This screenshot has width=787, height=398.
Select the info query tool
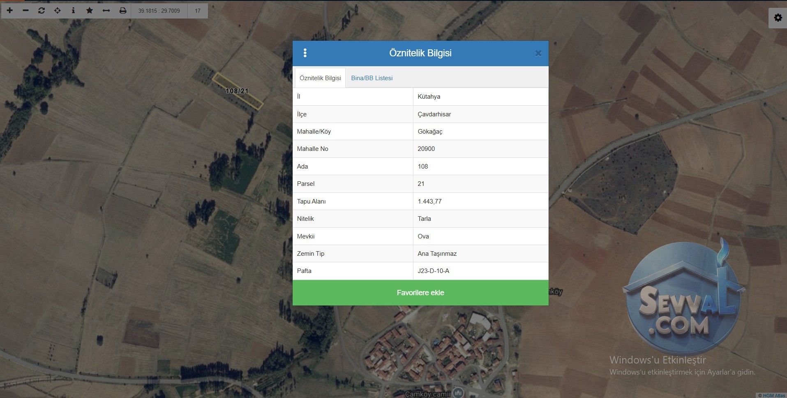[73, 11]
